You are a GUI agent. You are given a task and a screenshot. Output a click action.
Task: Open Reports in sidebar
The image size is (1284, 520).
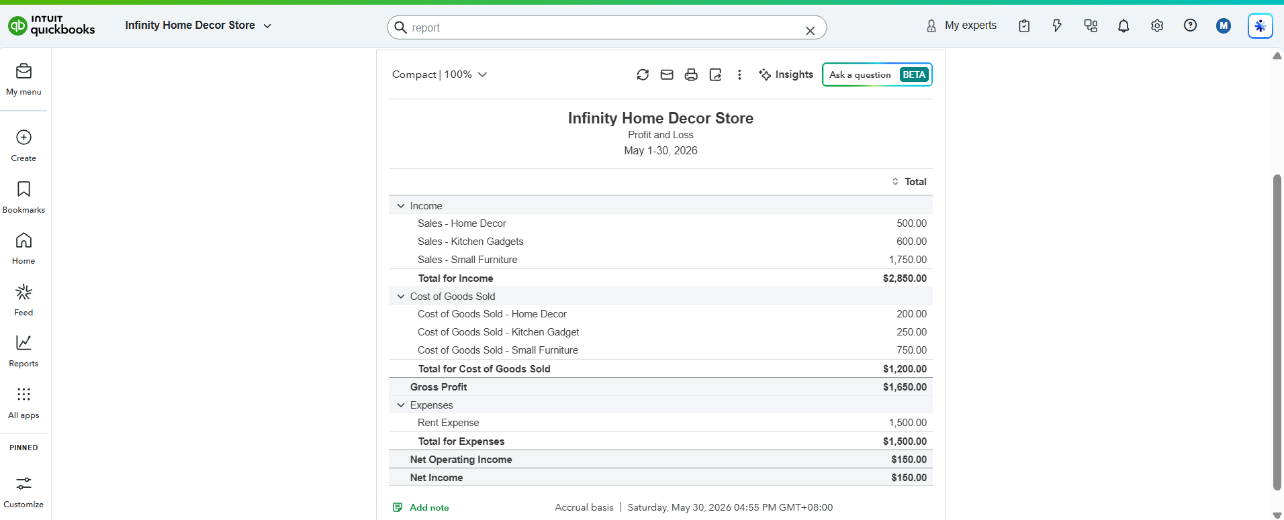tap(24, 351)
